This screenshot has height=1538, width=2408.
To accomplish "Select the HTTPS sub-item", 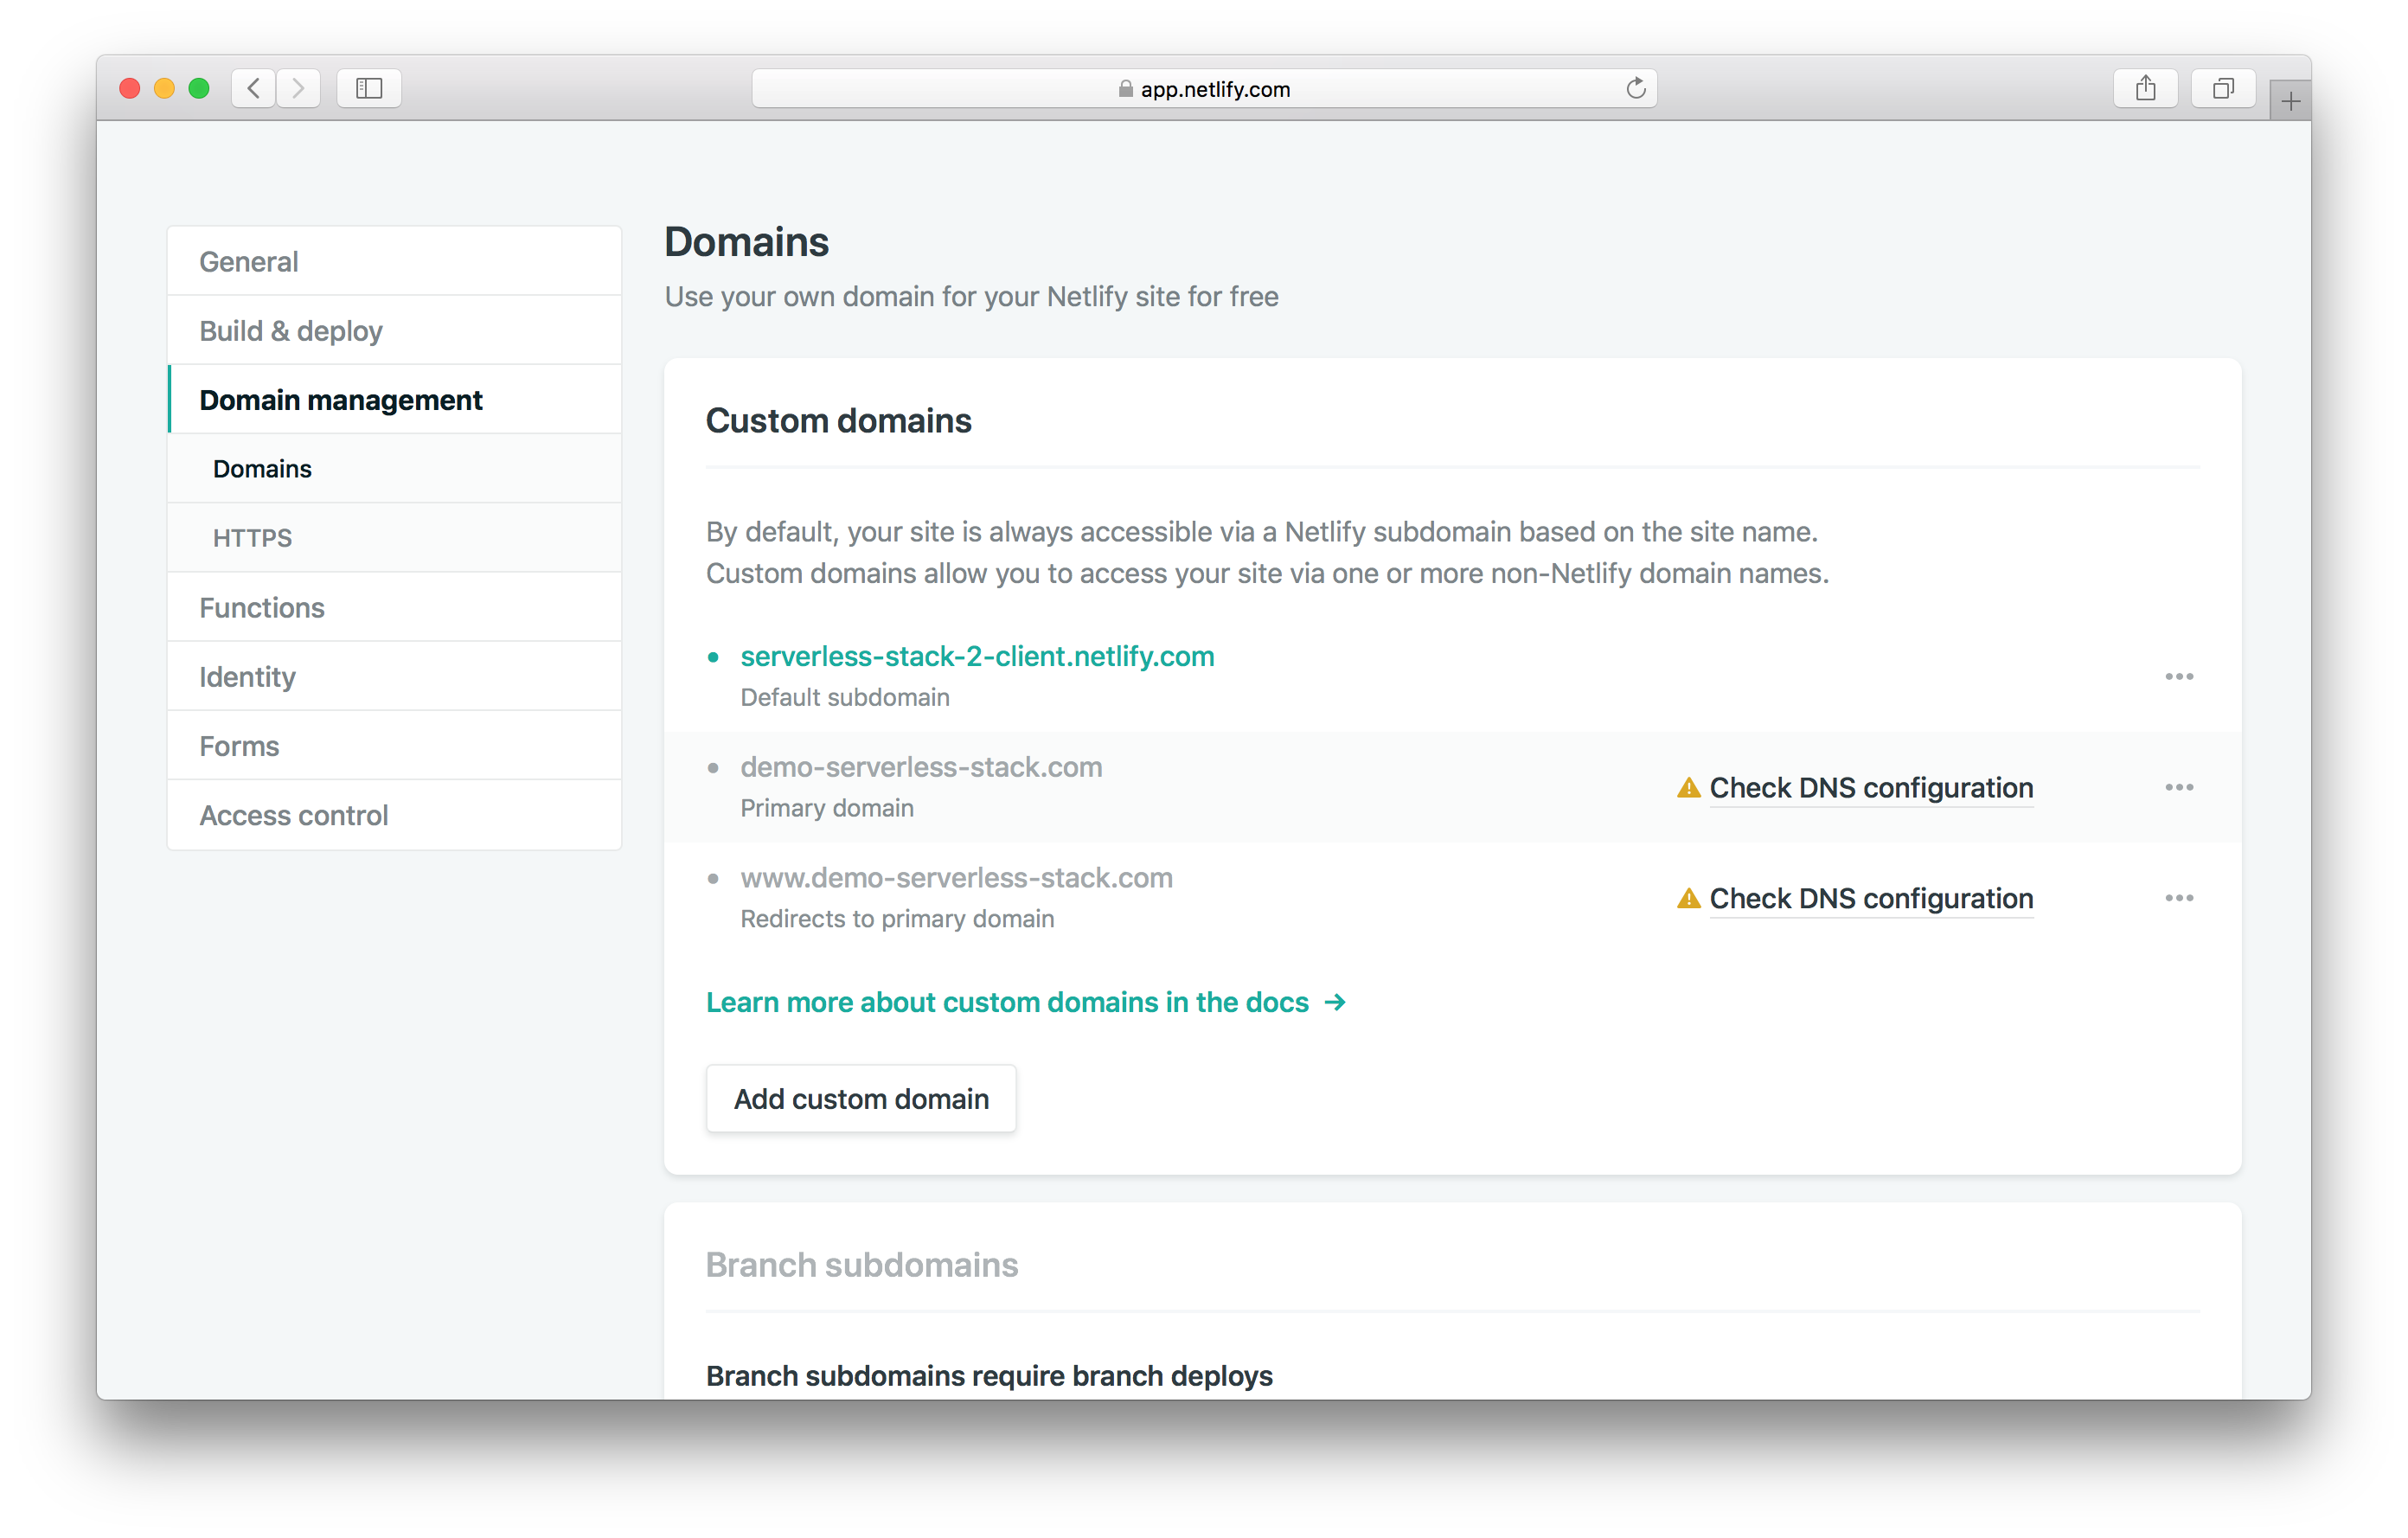I will [x=252, y=538].
